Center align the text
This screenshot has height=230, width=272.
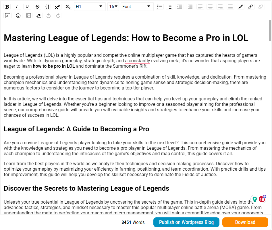[x=210, y=7]
